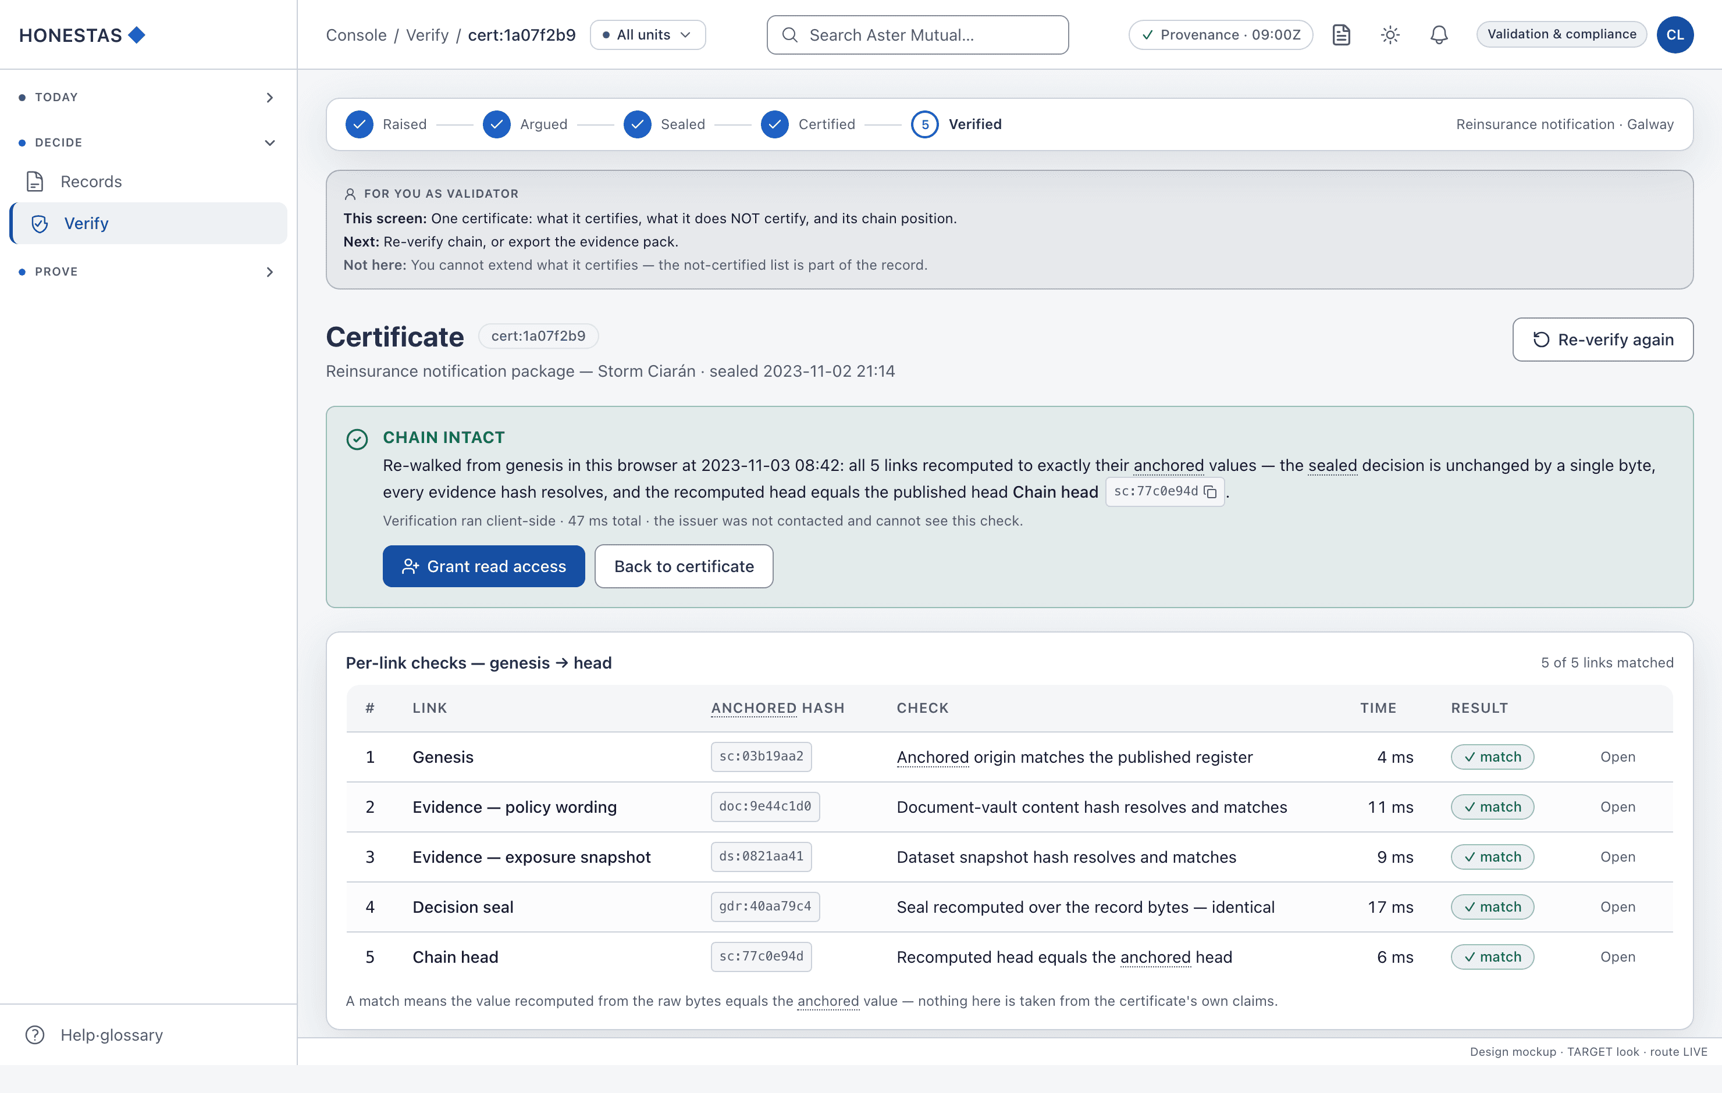The image size is (1722, 1093).
Task: Open the notifications bell
Action: click(x=1439, y=34)
